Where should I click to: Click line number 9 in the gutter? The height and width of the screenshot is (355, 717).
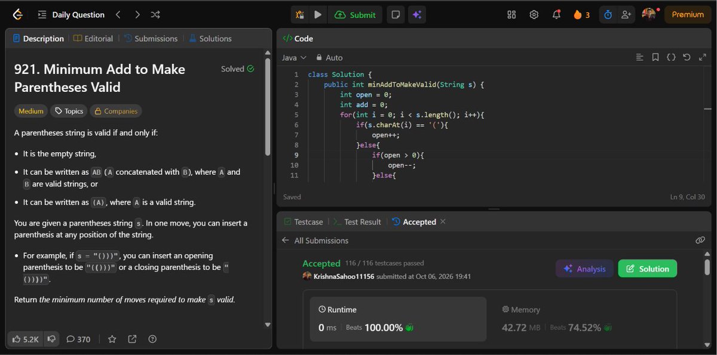click(x=296, y=155)
